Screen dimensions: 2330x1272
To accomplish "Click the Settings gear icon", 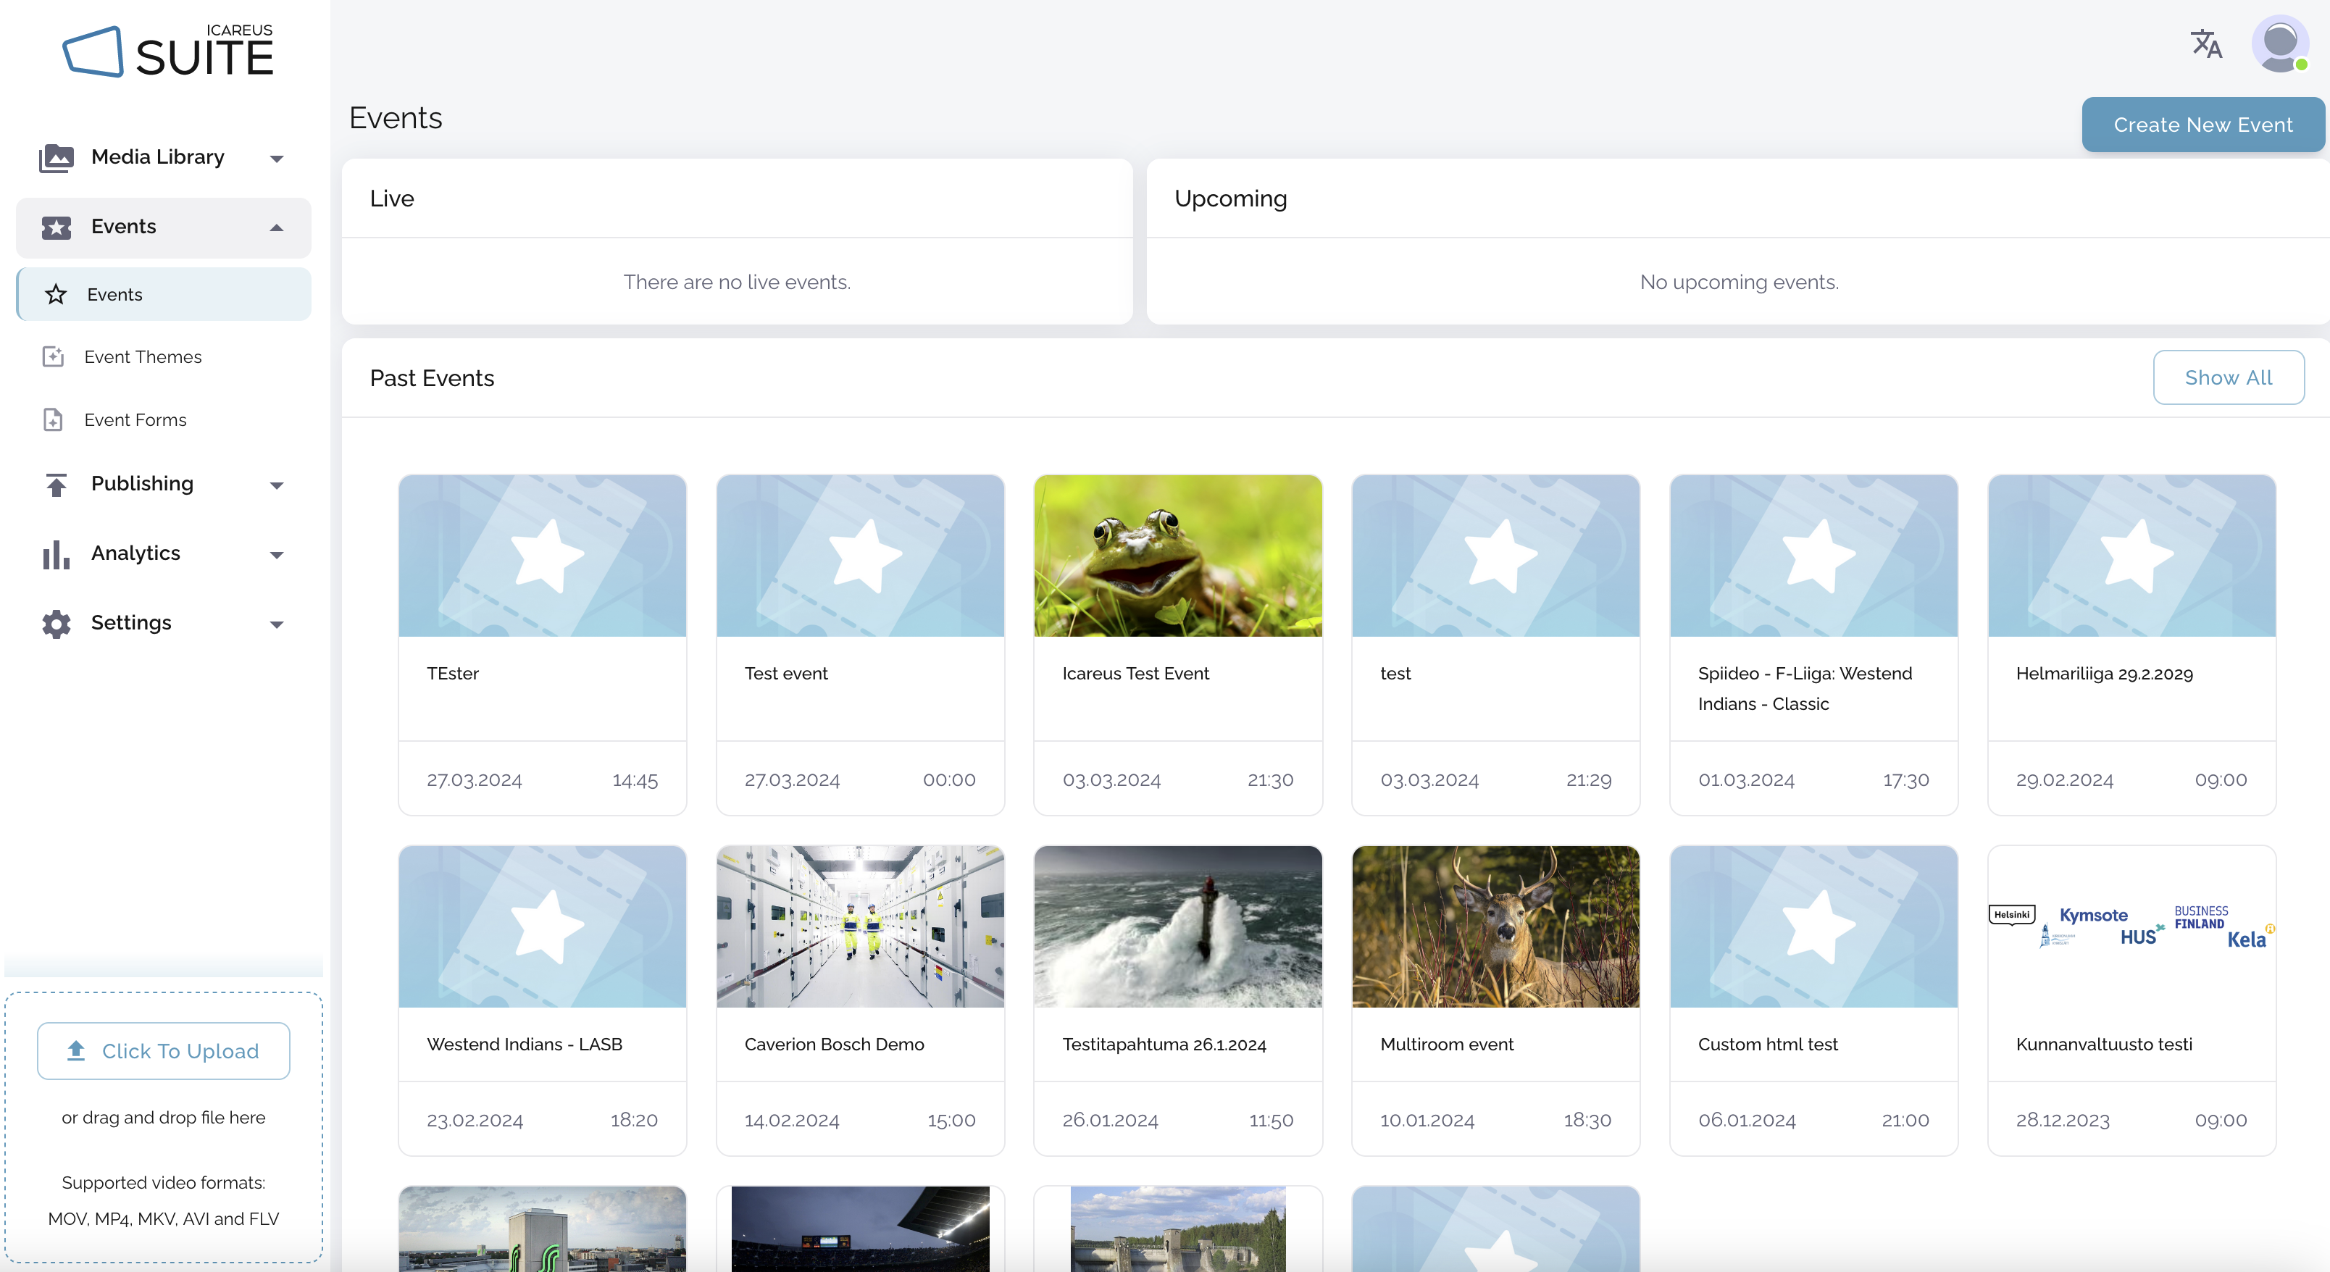I will pos(56,623).
